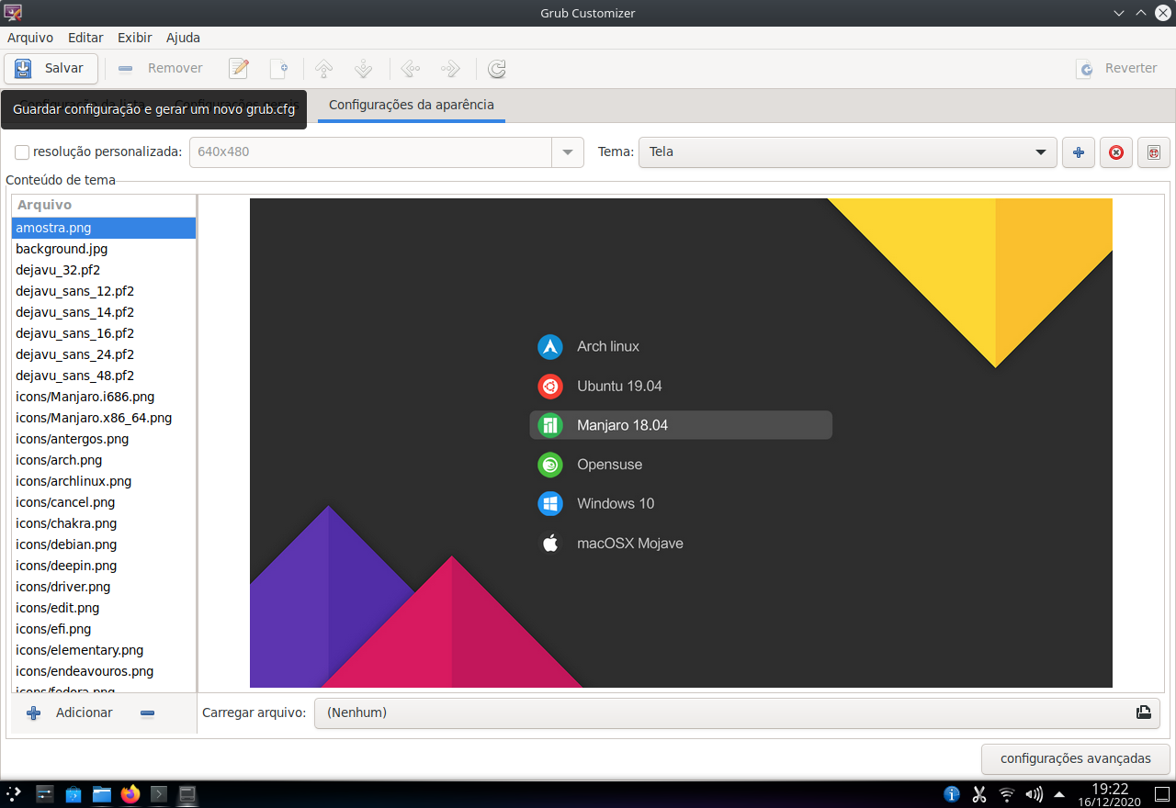The image size is (1176, 808).
Task: Open the Tema dropdown selector
Action: coord(1039,152)
